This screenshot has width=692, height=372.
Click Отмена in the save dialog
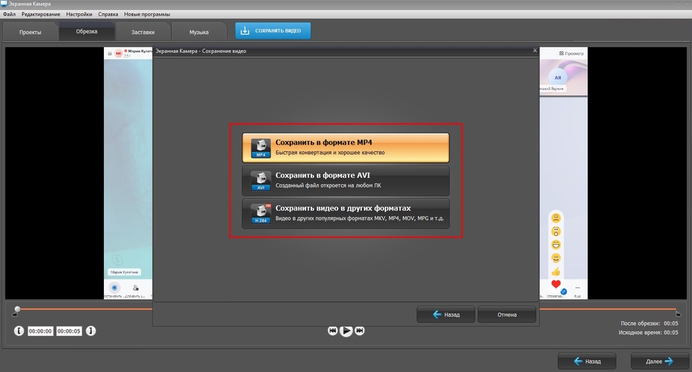(507, 315)
